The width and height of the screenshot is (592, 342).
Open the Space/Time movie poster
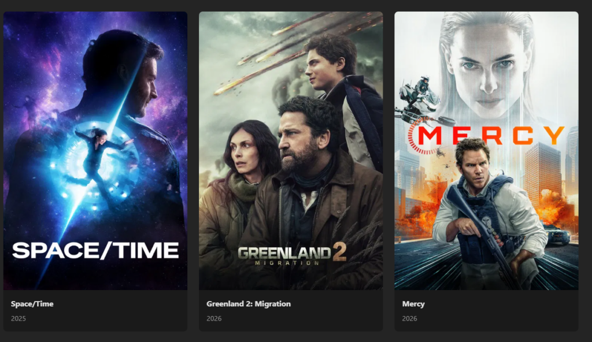pos(95,151)
